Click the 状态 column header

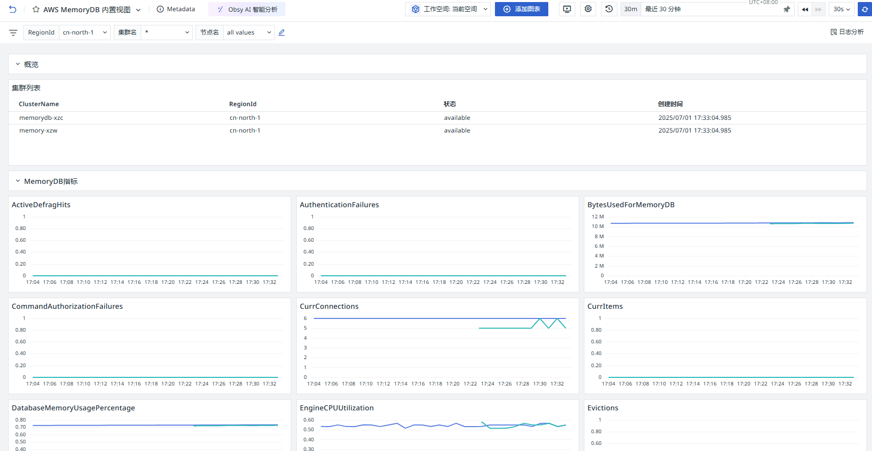tap(450, 104)
